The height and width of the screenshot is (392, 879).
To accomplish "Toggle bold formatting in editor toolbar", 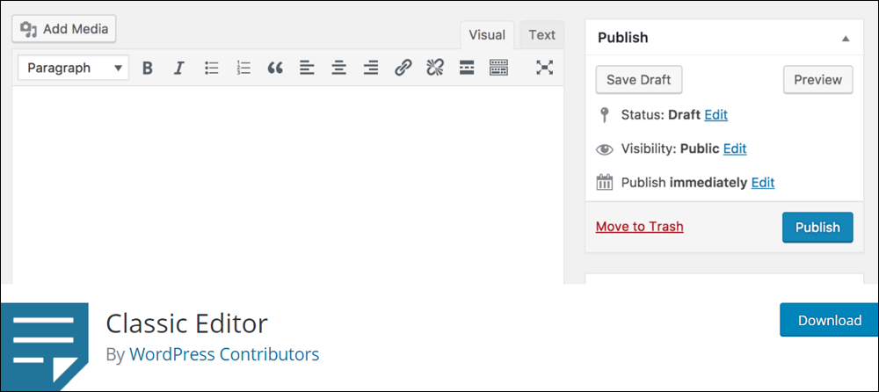I will [x=148, y=69].
